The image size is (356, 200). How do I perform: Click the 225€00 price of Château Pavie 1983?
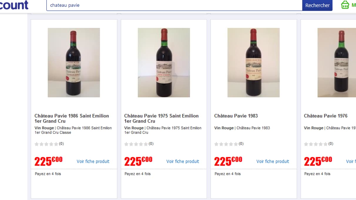pyautogui.click(x=228, y=161)
